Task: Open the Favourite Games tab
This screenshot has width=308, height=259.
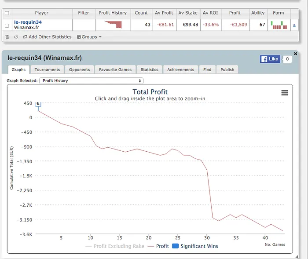Action: [x=115, y=69]
